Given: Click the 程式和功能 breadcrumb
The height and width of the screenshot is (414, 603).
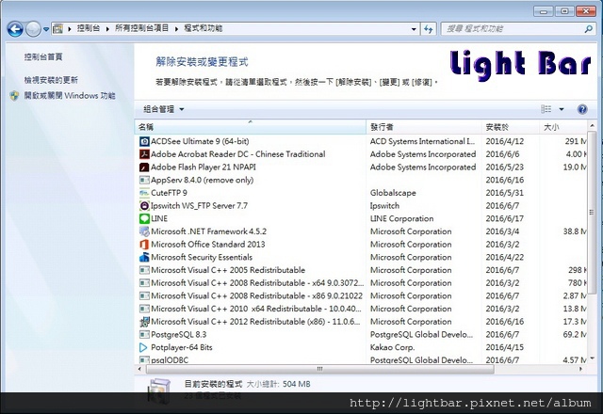Looking at the screenshot, I should (x=203, y=28).
